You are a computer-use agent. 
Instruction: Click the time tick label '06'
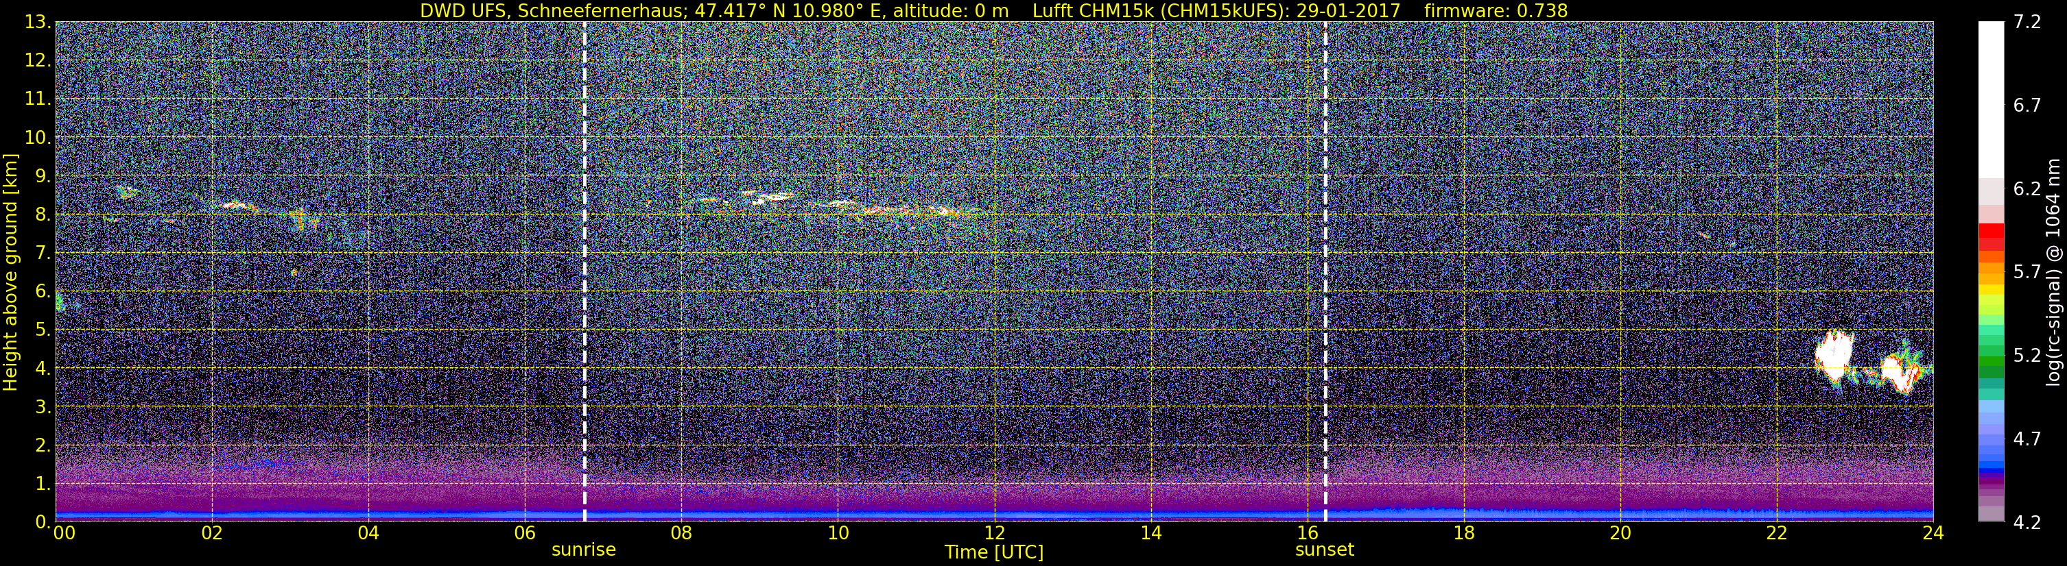pos(525,533)
